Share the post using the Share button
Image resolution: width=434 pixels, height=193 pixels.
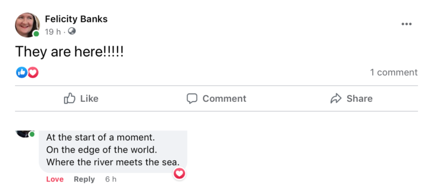click(351, 99)
